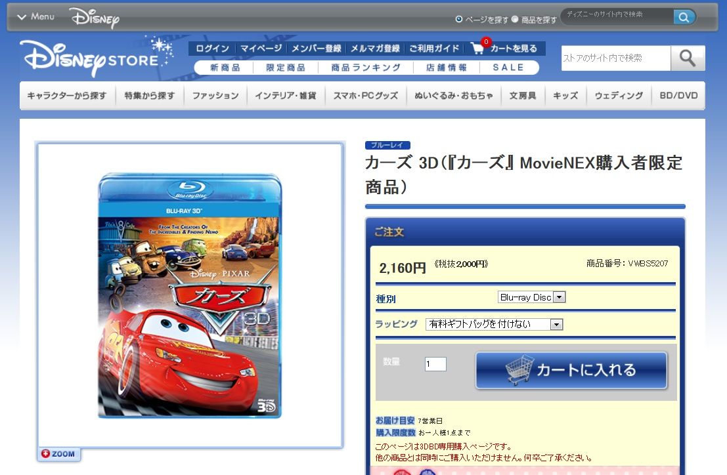Select the ページを探す radio button
Image resolution: width=727 pixels, height=475 pixels.
pos(459,20)
